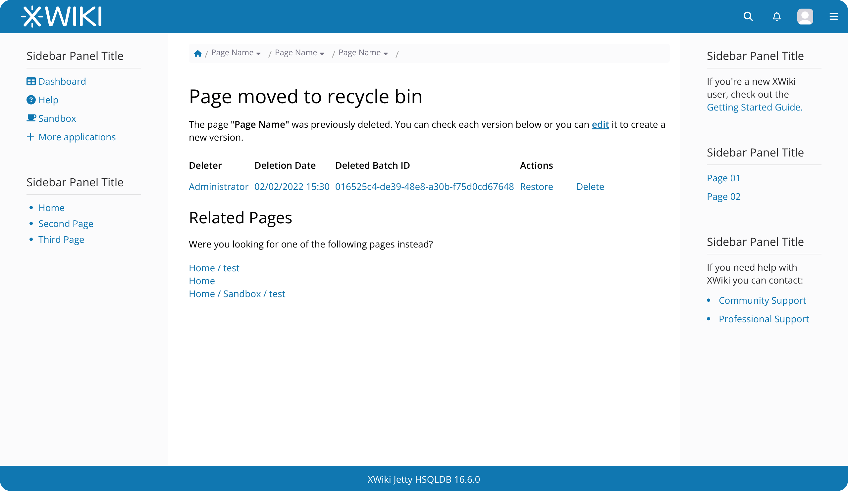
Task: Expand third Page Name breadcrumb dropdown
Action: (x=385, y=54)
